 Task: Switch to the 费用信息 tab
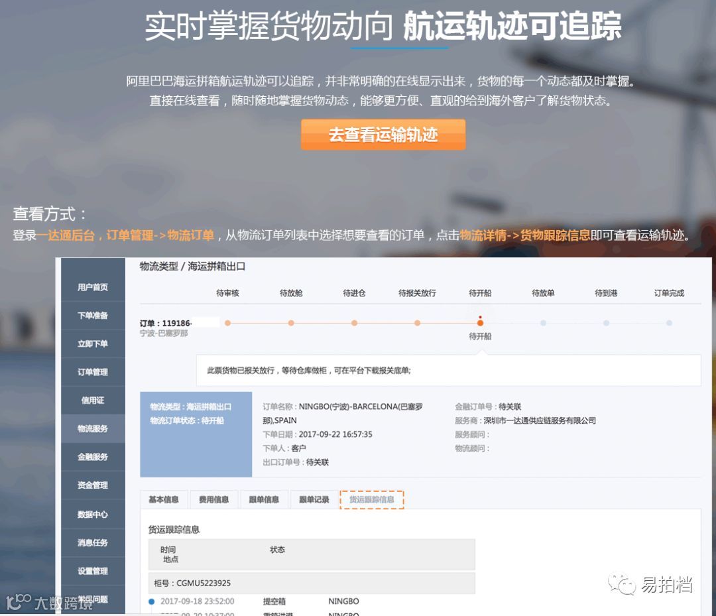pos(213,499)
